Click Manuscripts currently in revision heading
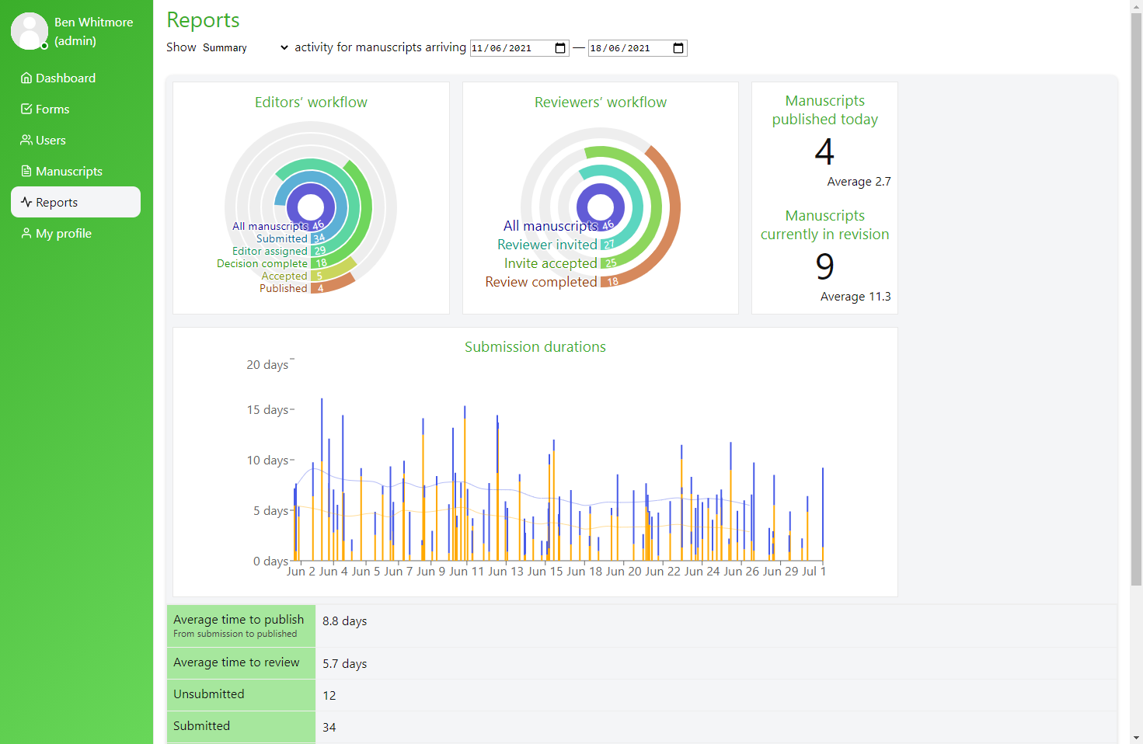Image resolution: width=1143 pixels, height=744 pixels. pos(825,224)
